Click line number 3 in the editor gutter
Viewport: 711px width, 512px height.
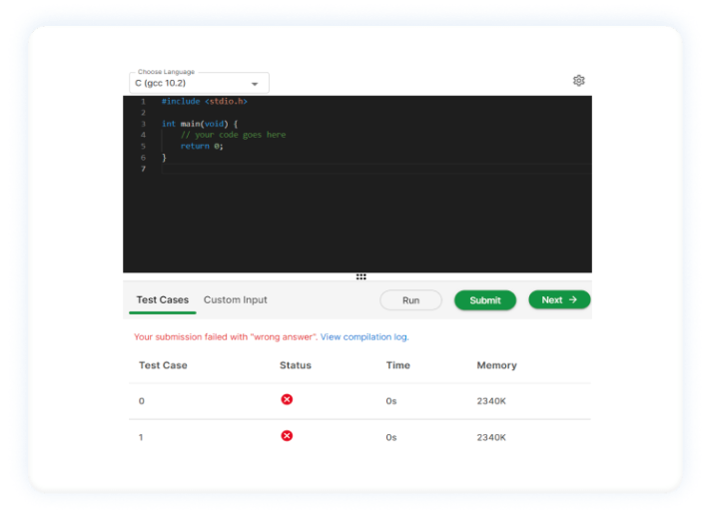point(143,123)
